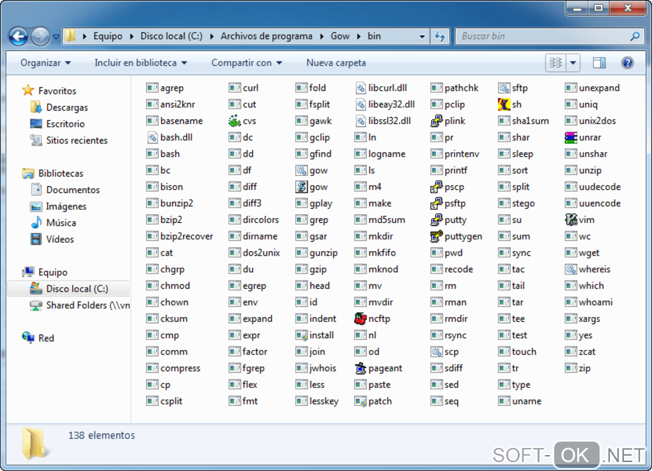
Task: Open Shared Folders network drive
Action: tap(88, 305)
